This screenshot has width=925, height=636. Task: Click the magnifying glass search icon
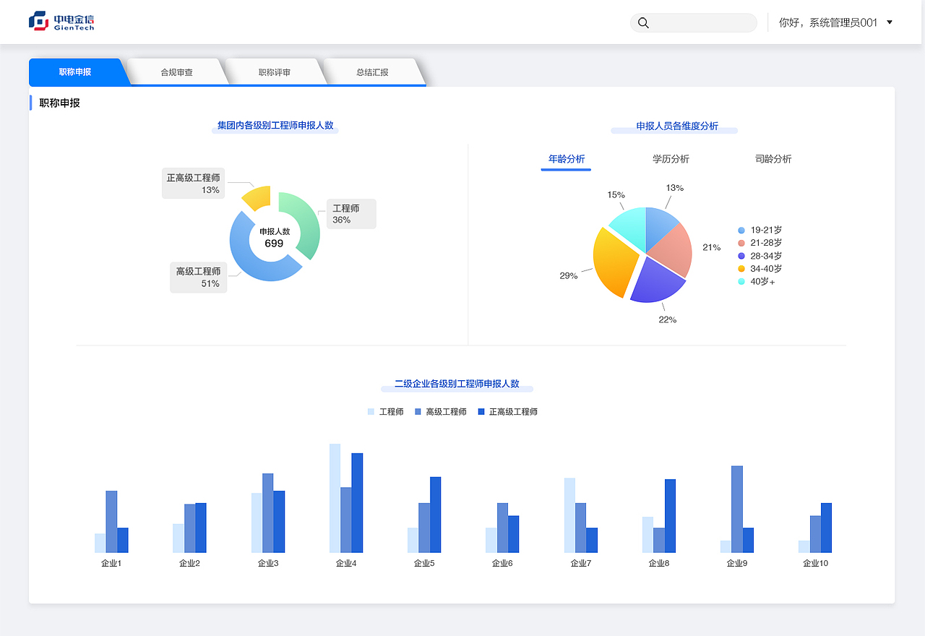[x=643, y=22]
